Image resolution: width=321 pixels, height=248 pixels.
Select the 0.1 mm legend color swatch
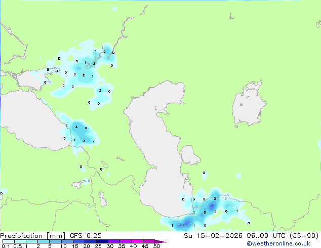(x=6, y=241)
